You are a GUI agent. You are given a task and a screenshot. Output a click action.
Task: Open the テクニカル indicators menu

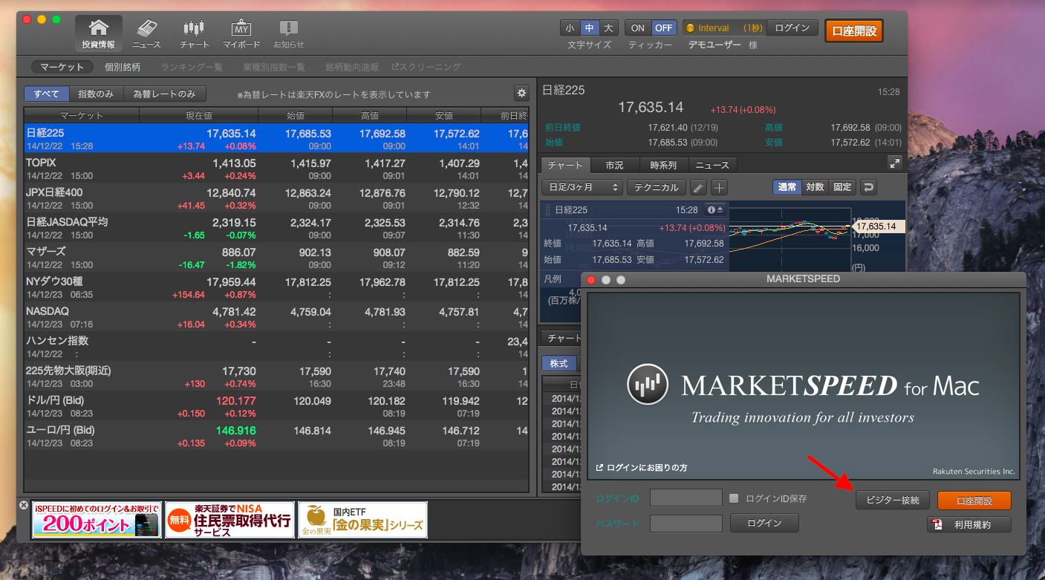click(x=656, y=187)
